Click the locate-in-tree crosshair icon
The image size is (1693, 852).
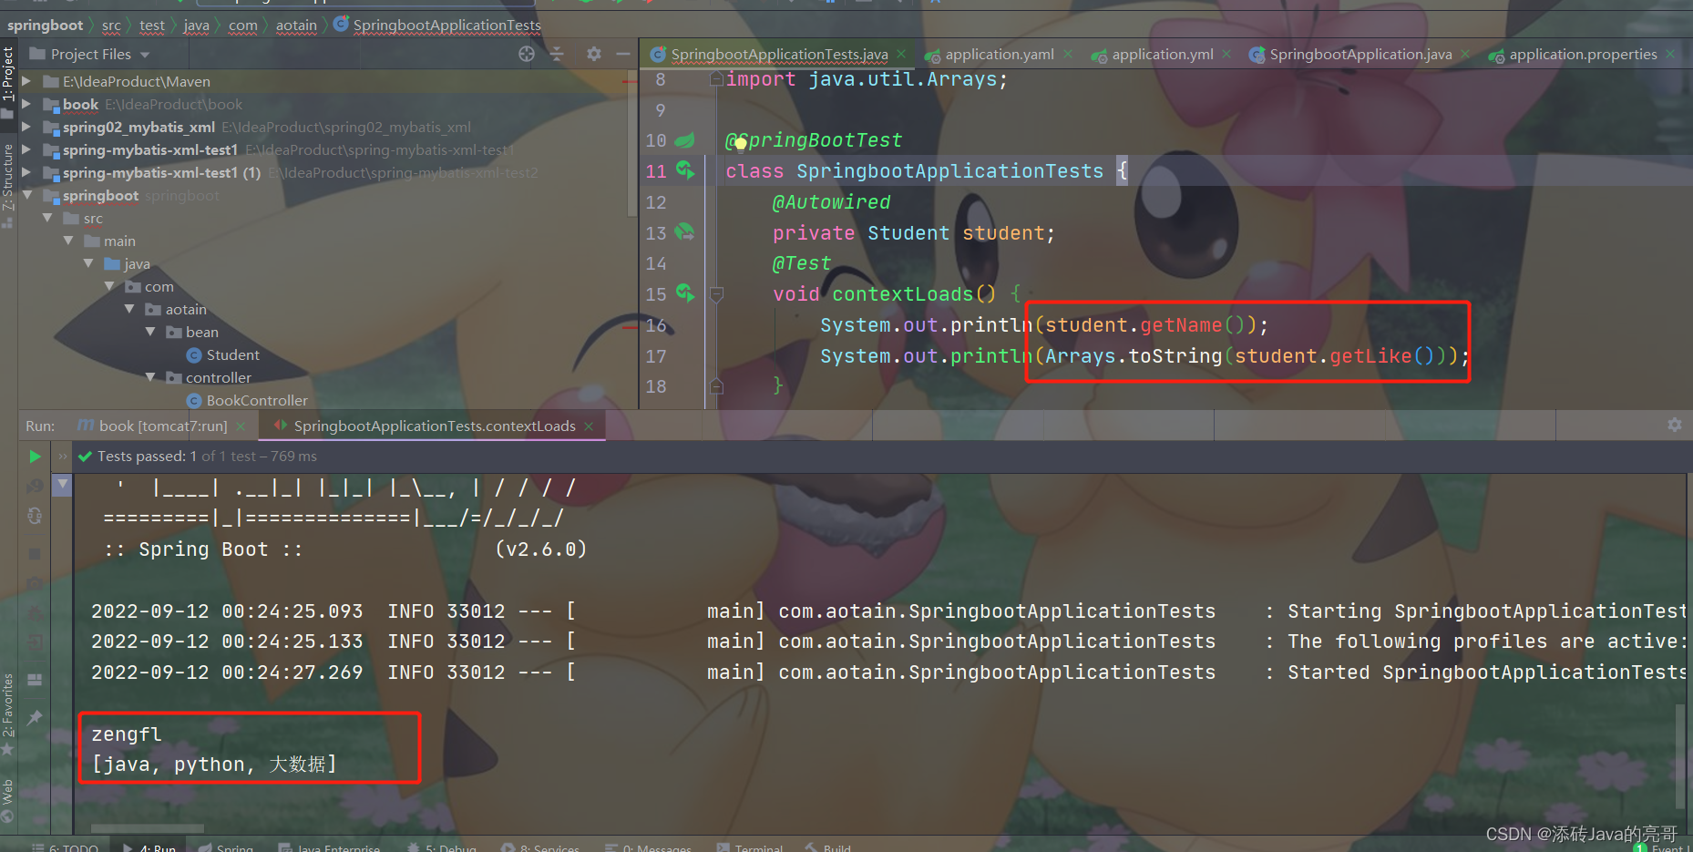pyautogui.click(x=527, y=54)
